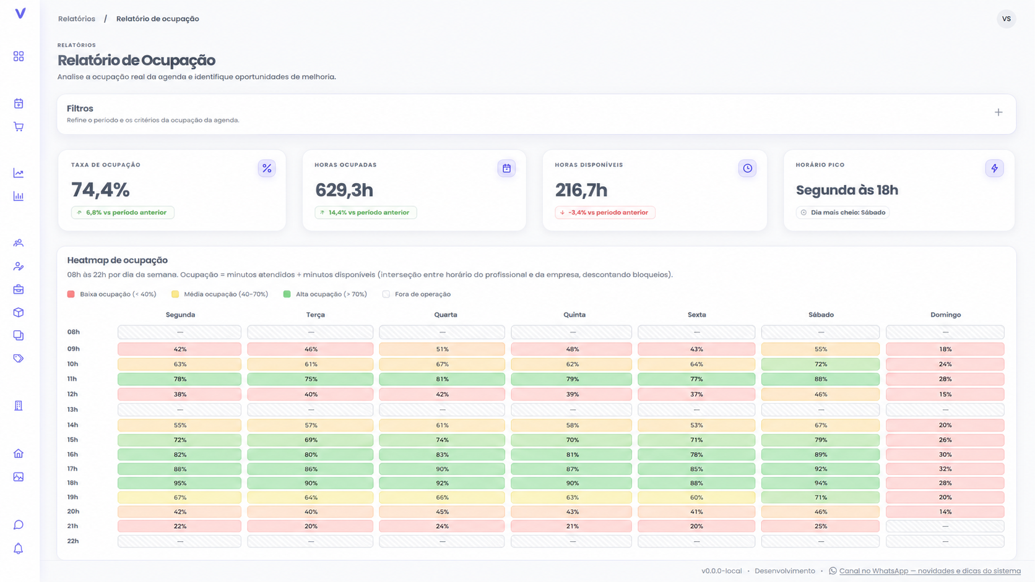Click the Sexta column header

(696, 315)
